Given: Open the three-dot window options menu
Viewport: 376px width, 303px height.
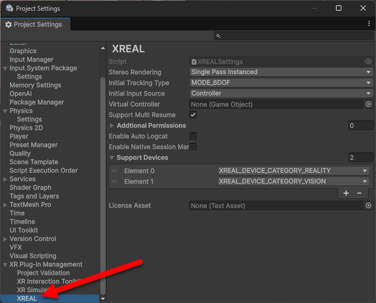Looking at the screenshot, I should coord(369,23).
